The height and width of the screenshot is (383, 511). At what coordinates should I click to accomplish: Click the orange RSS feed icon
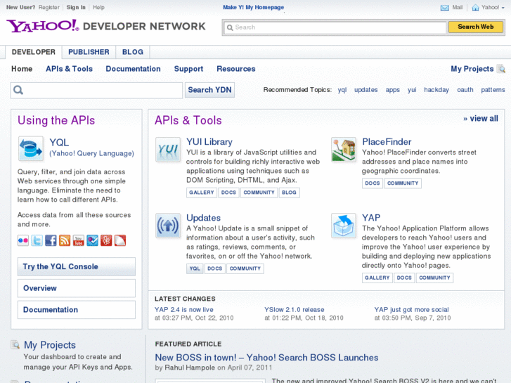65,240
